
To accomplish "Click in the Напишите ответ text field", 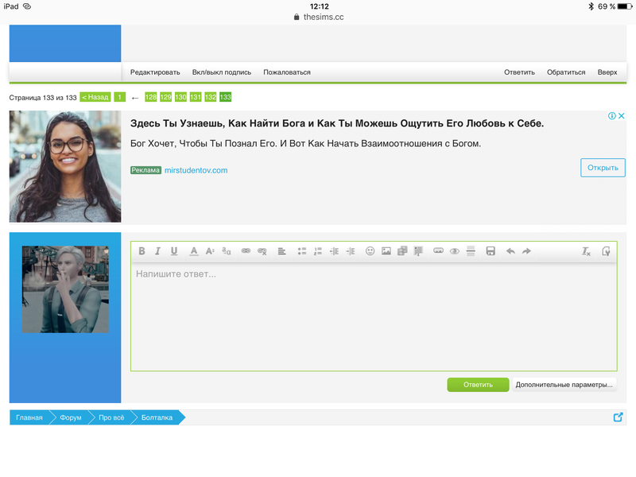I will (374, 318).
